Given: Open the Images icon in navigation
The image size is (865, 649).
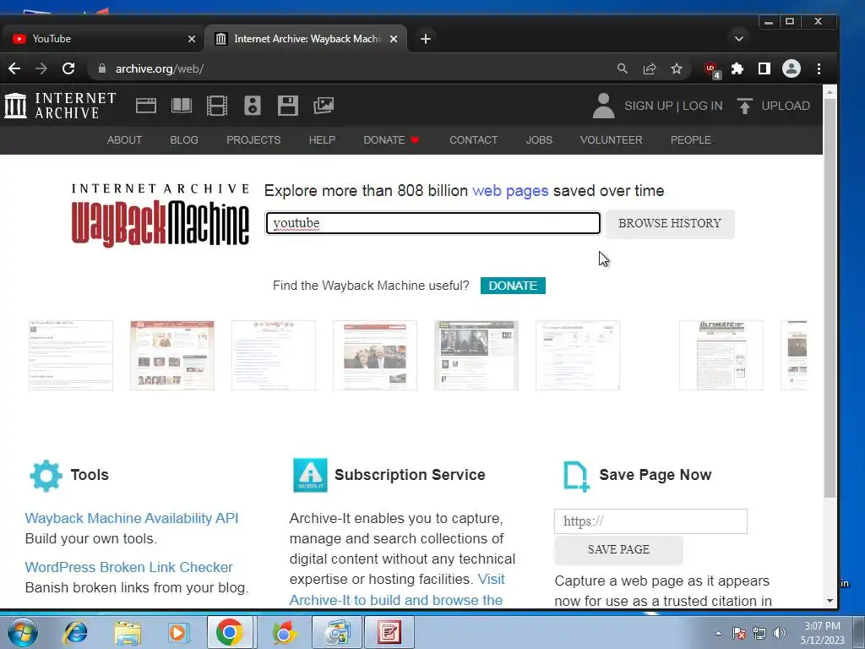Looking at the screenshot, I should click(324, 106).
